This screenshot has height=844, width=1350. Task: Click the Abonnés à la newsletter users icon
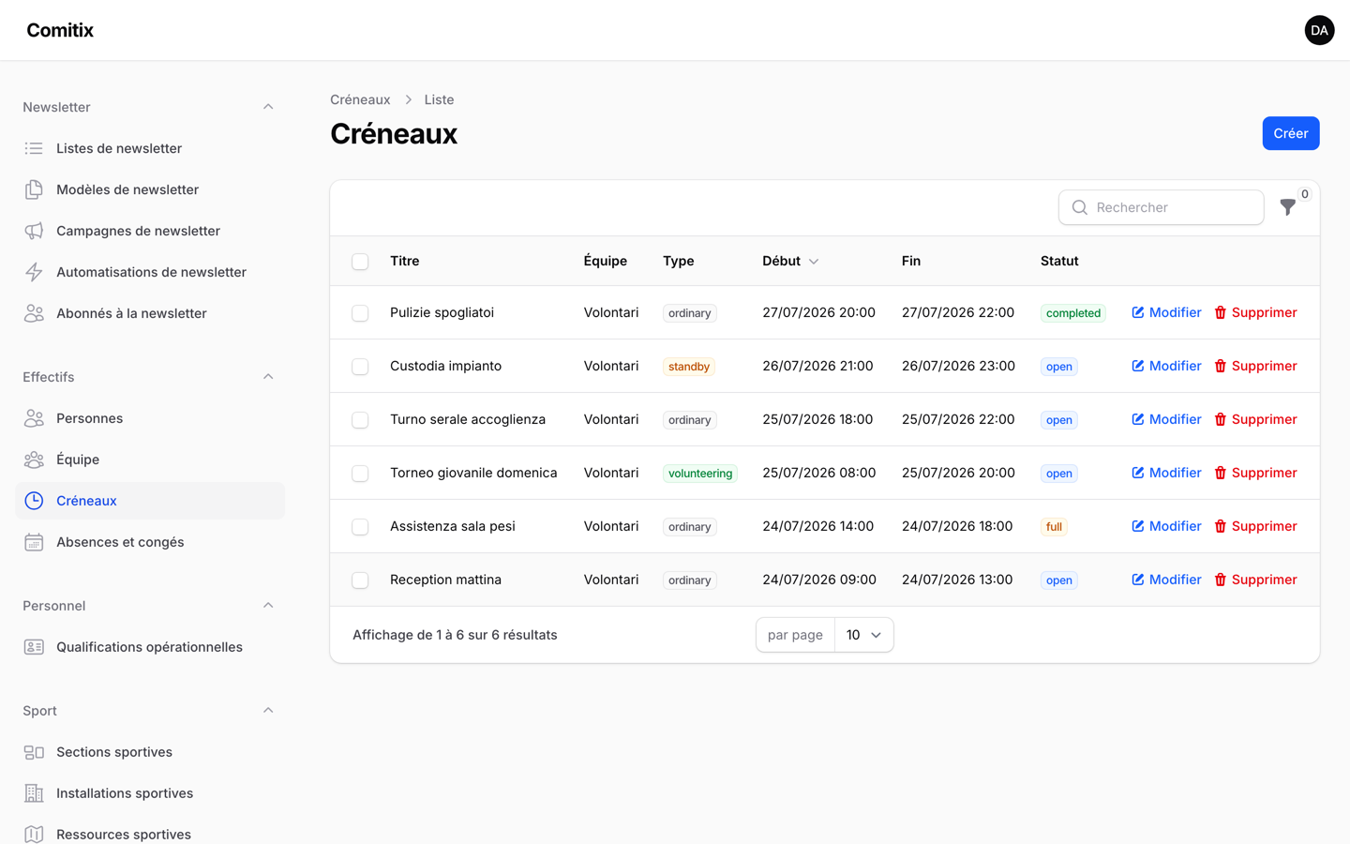coord(34,313)
